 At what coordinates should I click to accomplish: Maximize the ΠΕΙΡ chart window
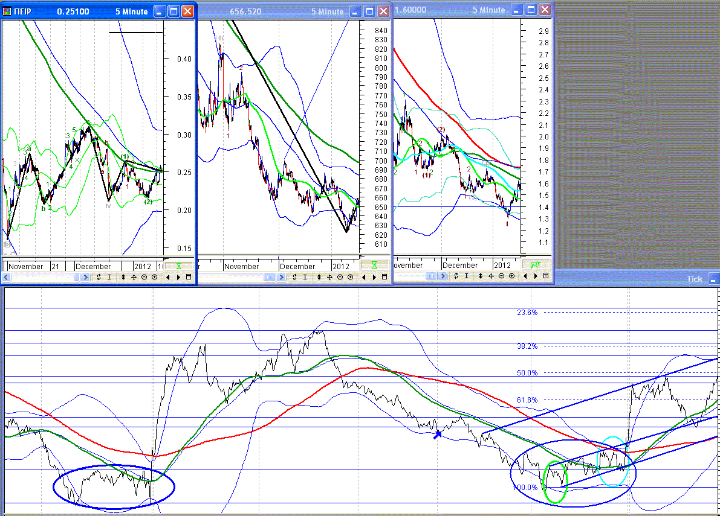[174, 11]
